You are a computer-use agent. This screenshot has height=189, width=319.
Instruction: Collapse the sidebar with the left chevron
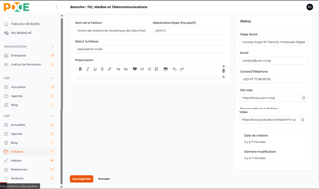56,7
